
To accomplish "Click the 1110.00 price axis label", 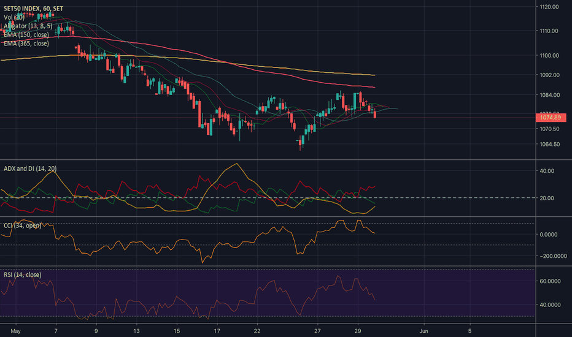I will tap(549, 31).
